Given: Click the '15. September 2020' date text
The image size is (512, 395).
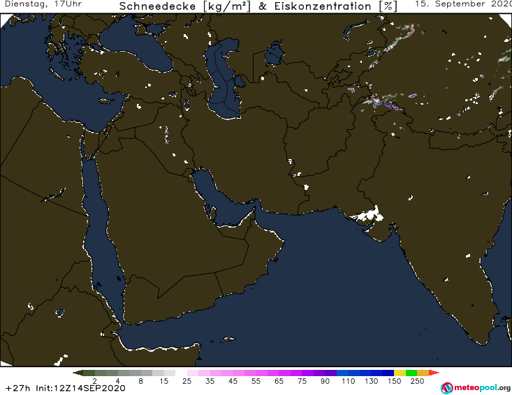Looking at the screenshot, I should [x=463, y=4].
